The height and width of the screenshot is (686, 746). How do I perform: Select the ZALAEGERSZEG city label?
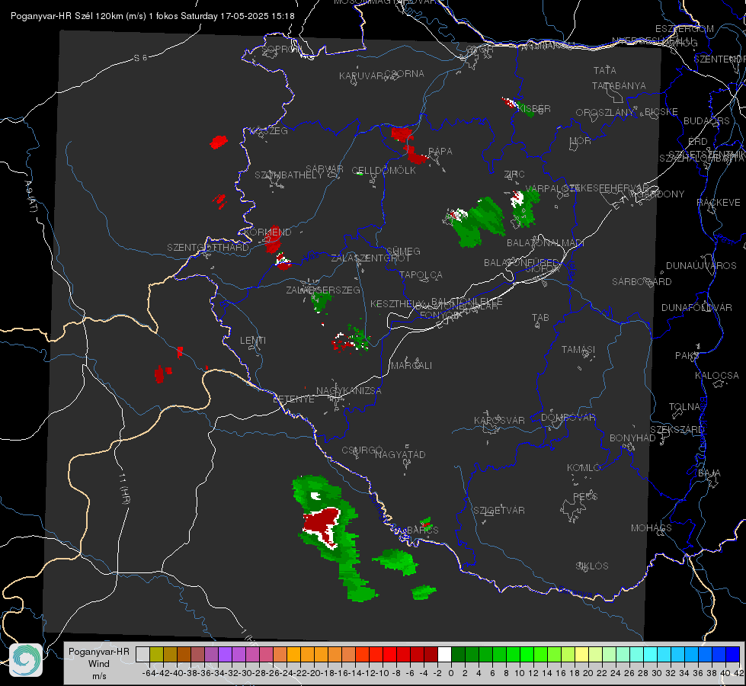(323, 290)
